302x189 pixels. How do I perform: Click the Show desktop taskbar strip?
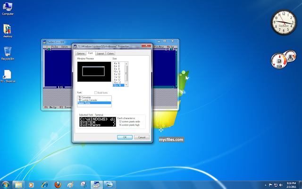coord(300,185)
